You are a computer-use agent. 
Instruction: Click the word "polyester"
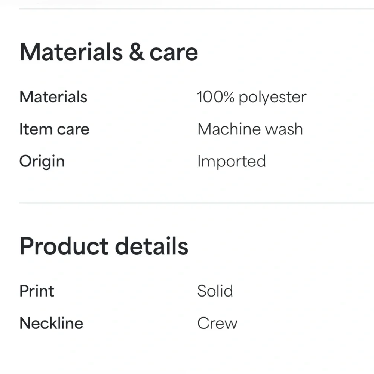point(273,97)
